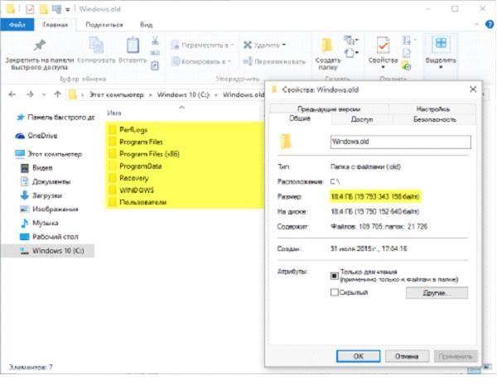Open the Настройка properties tab
The height and width of the screenshot is (390, 497).
click(433, 109)
